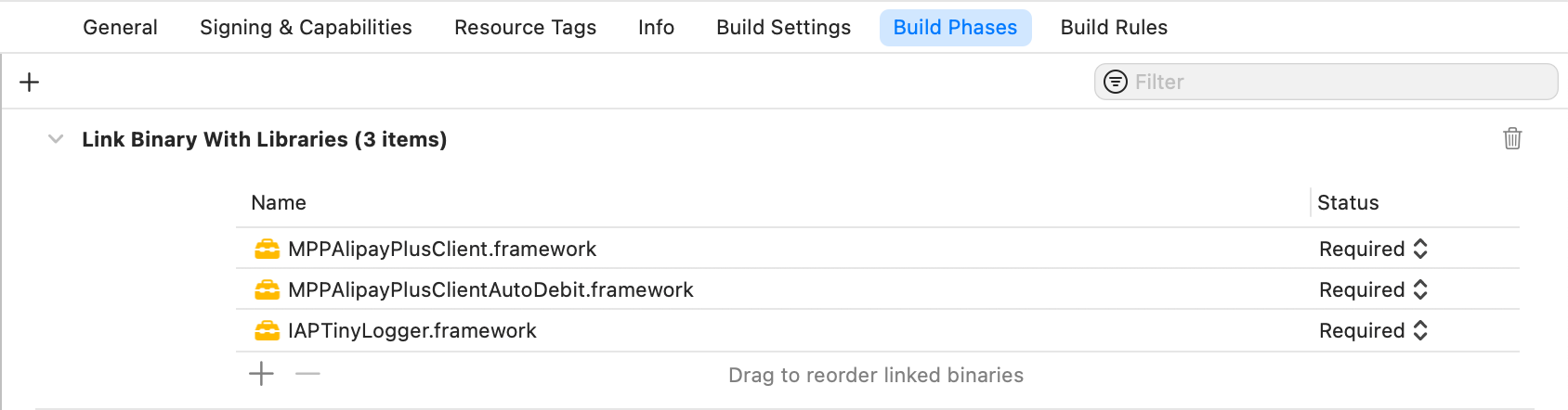The width and height of the screenshot is (1568, 410).
Task: Click the MPPAlipayPlusClient.framework toolbox icon
Action: pos(267,250)
